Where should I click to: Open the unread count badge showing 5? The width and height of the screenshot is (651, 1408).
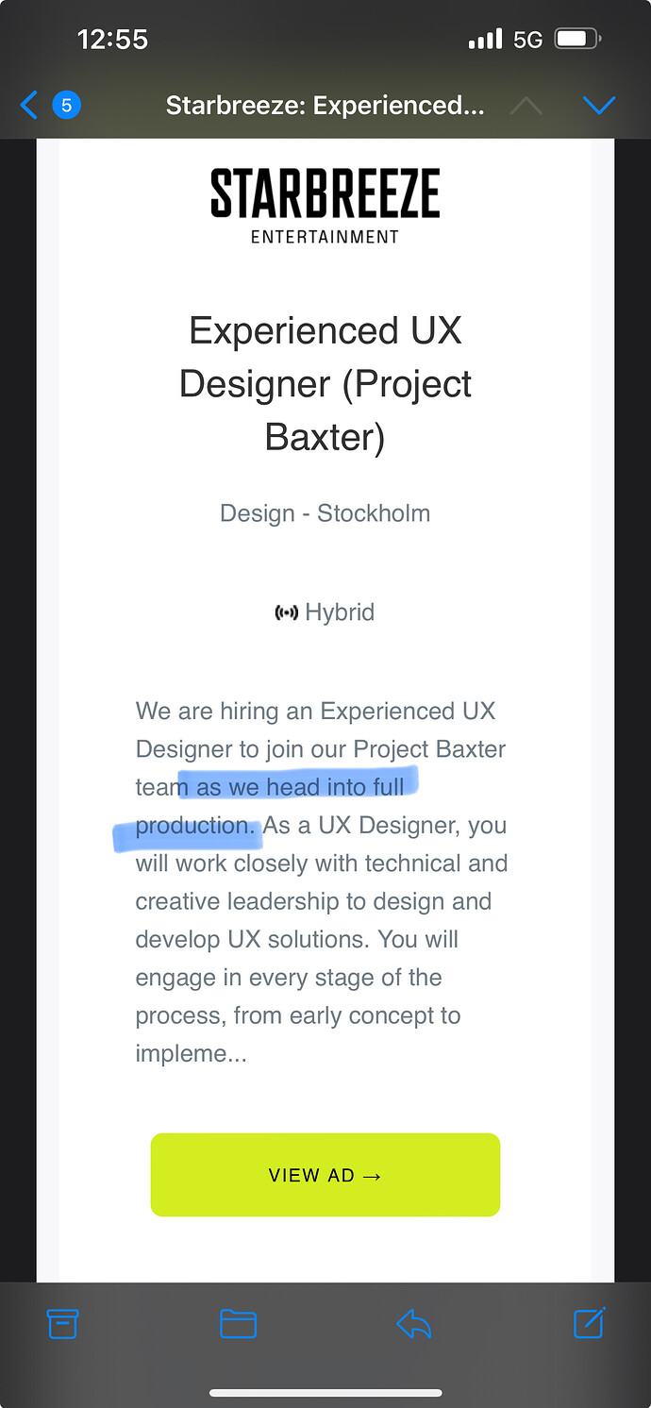point(66,106)
